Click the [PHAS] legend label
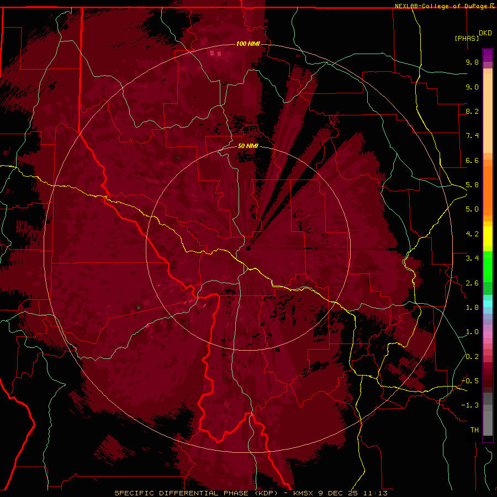497x497 pixels. click(467, 38)
